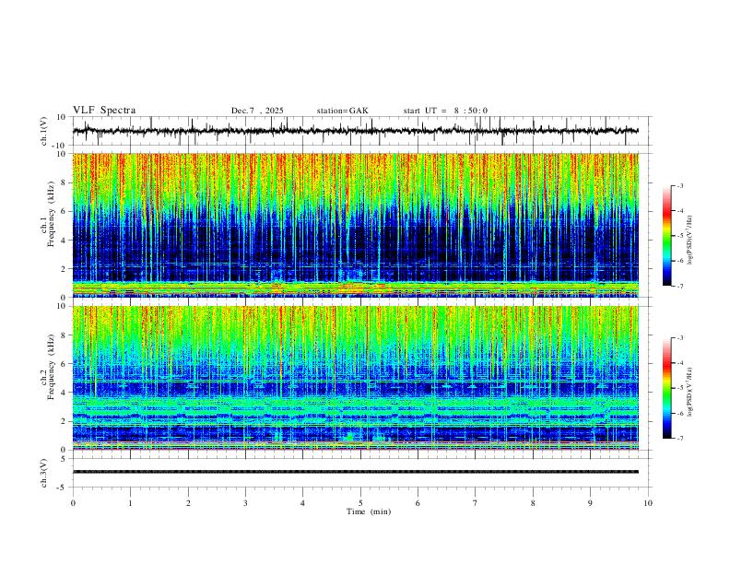Click time axis tick label "2"
The image size is (730, 564).
point(188,503)
